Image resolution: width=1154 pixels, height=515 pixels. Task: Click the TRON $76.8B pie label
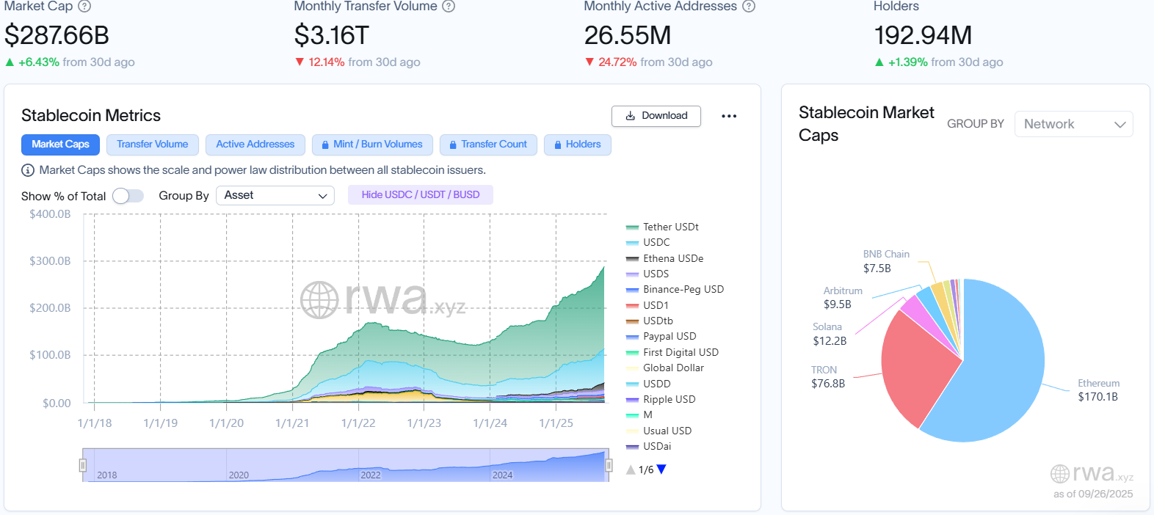point(828,377)
